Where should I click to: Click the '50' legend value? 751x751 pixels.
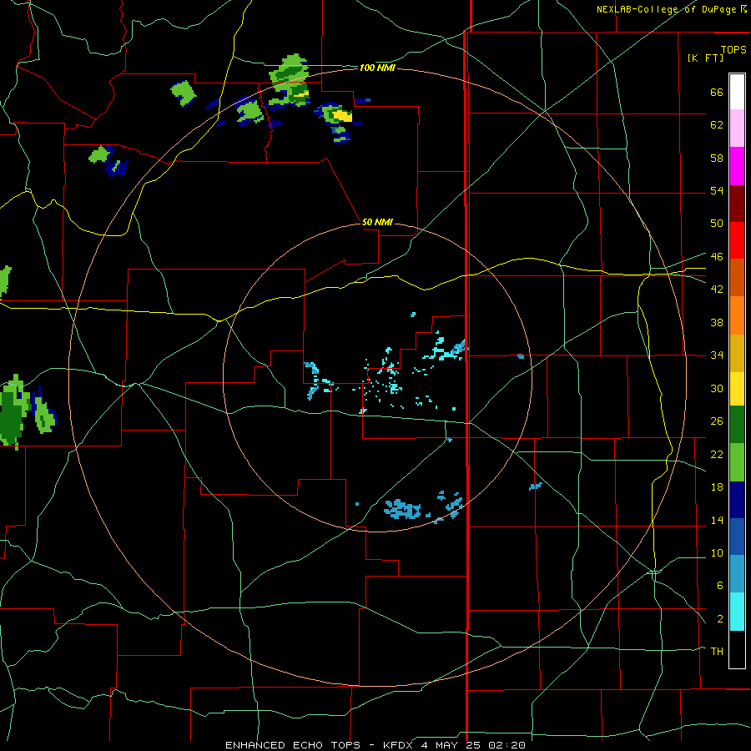717,223
